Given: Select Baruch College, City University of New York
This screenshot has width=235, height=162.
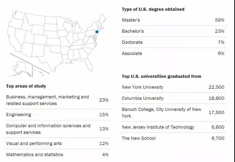Looking at the screenshot, I should [x=173, y=113].
